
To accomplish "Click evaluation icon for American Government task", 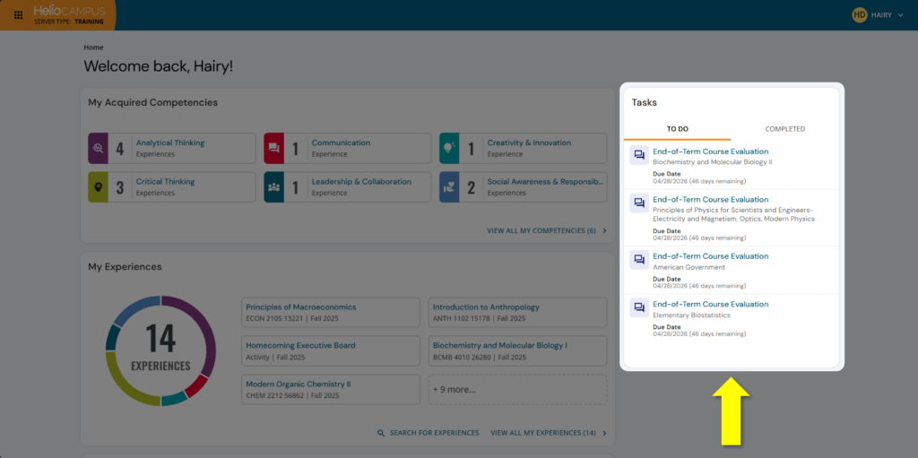I will point(639,260).
